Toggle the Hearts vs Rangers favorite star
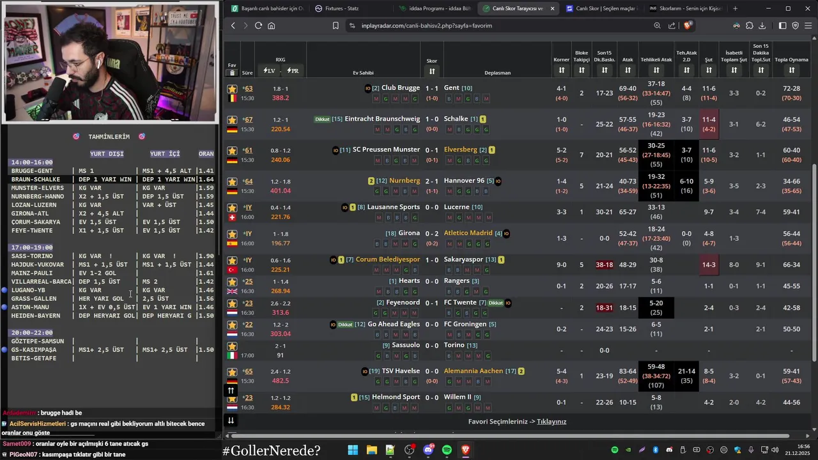Screen dimensions: 818x460 click(x=232, y=282)
